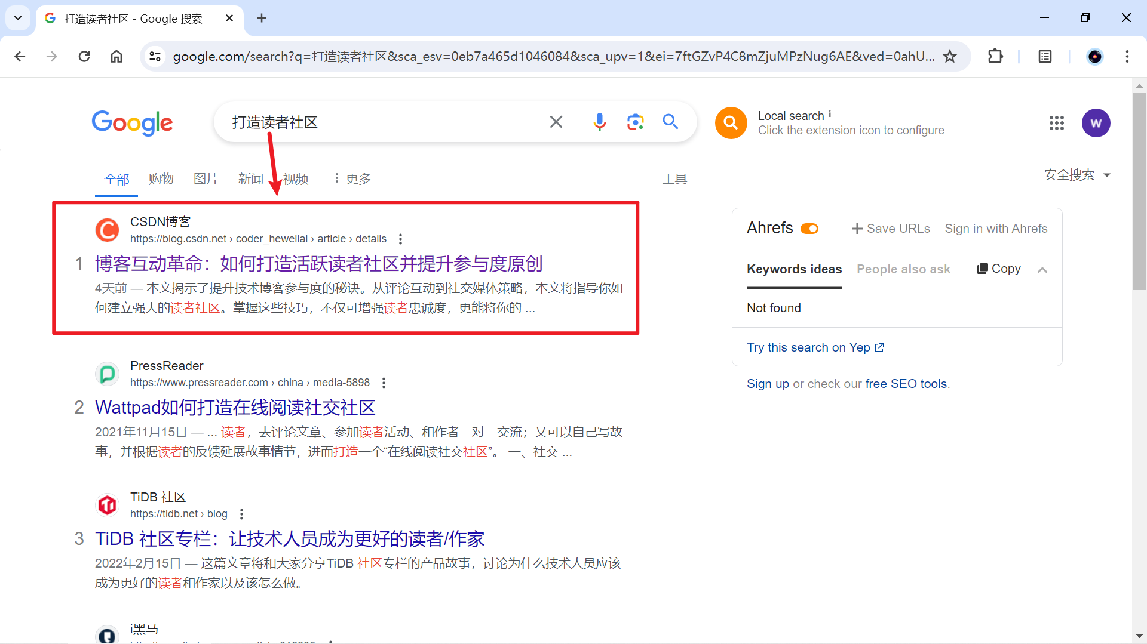The height and width of the screenshot is (644, 1147).
Task: Open the 博客互动革命 result link
Action: tap(318, 263)
